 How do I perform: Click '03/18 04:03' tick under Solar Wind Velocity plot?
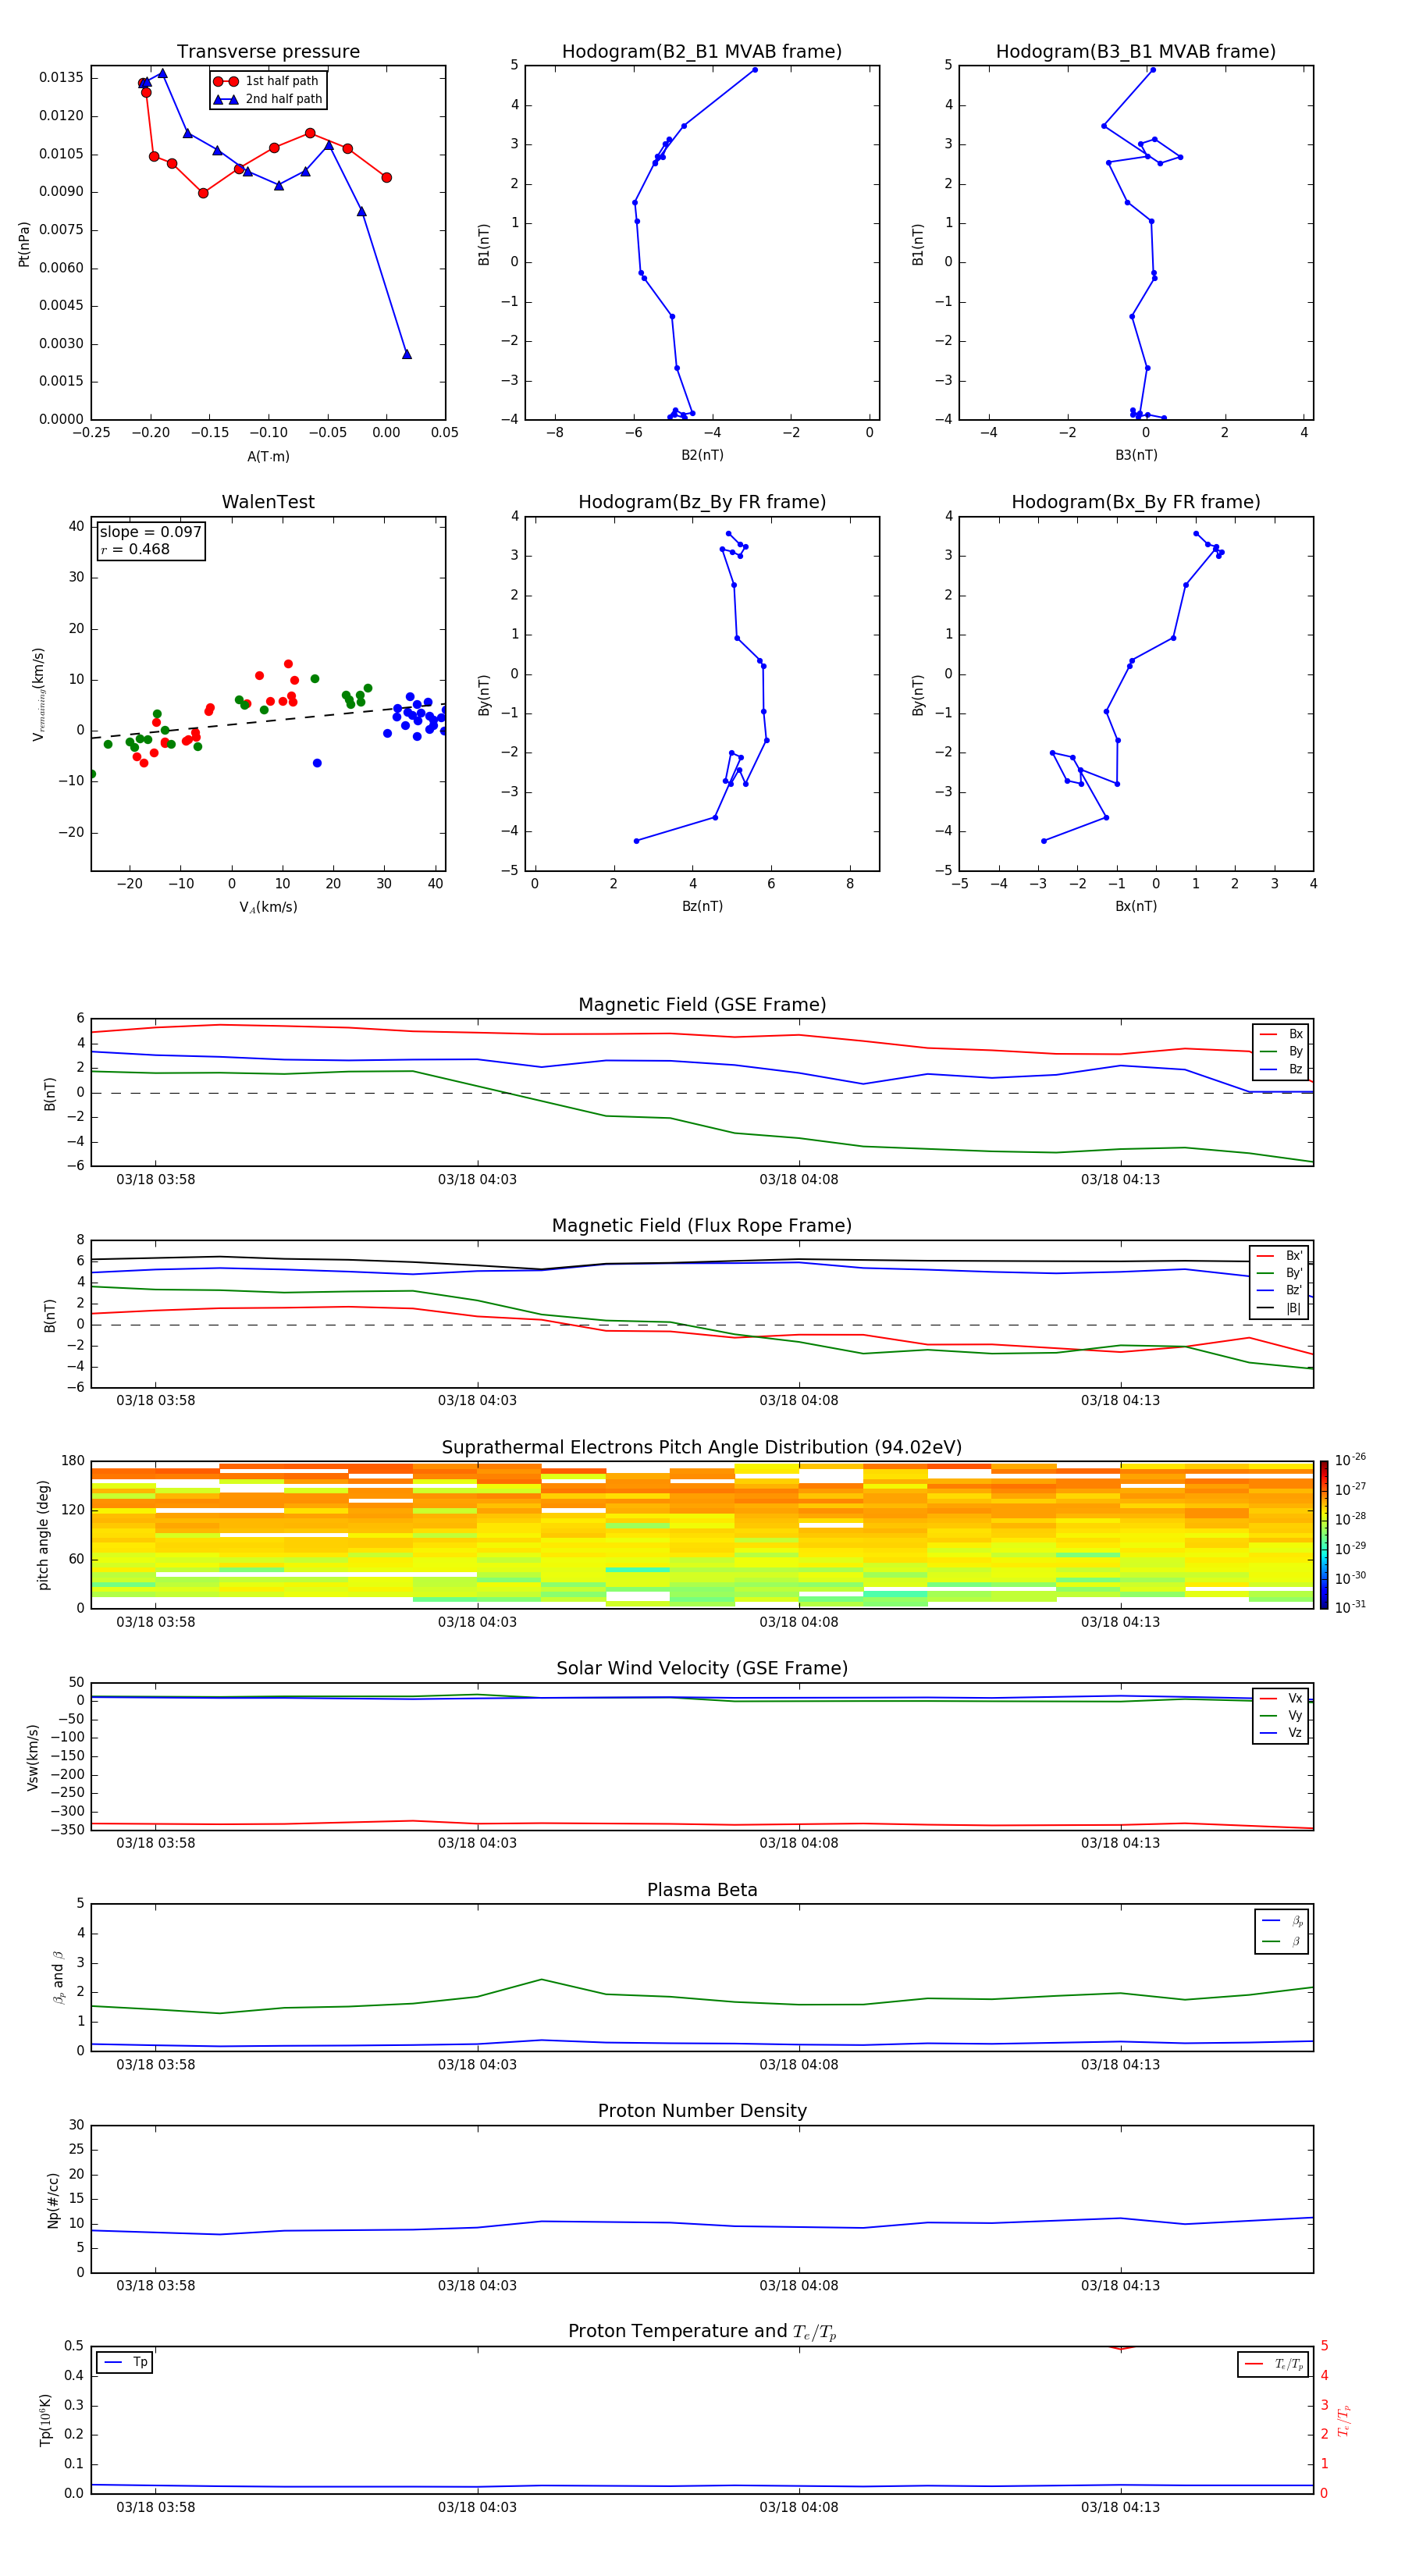477,1843
